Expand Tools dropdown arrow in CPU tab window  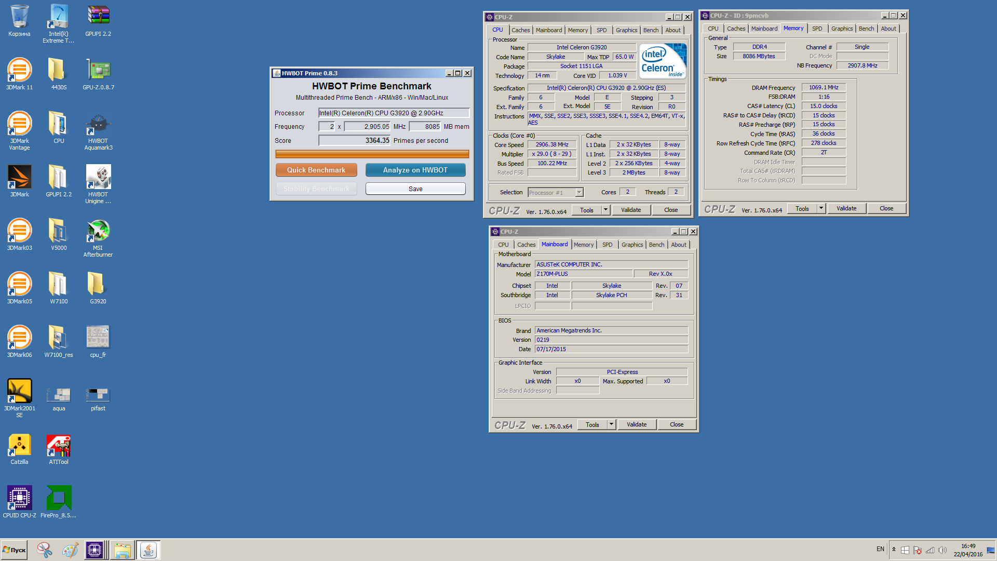(x=605, y=210)
